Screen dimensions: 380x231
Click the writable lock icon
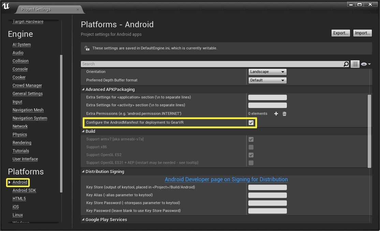[87, 48]
